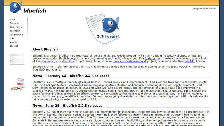Image resolution: width=224 pixels, height=126 pixels.
Task: Follow the 'download' inline link
Action: click(x=68, y=61)
